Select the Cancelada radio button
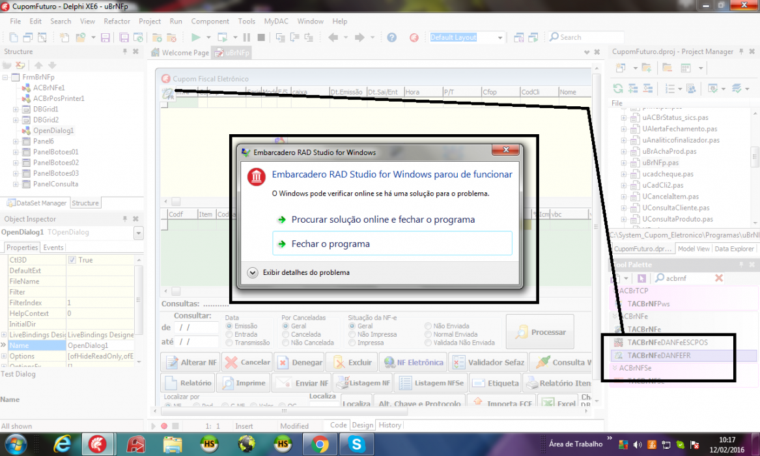This screenshot has width=760, height=456. click(x=285, y=334)
